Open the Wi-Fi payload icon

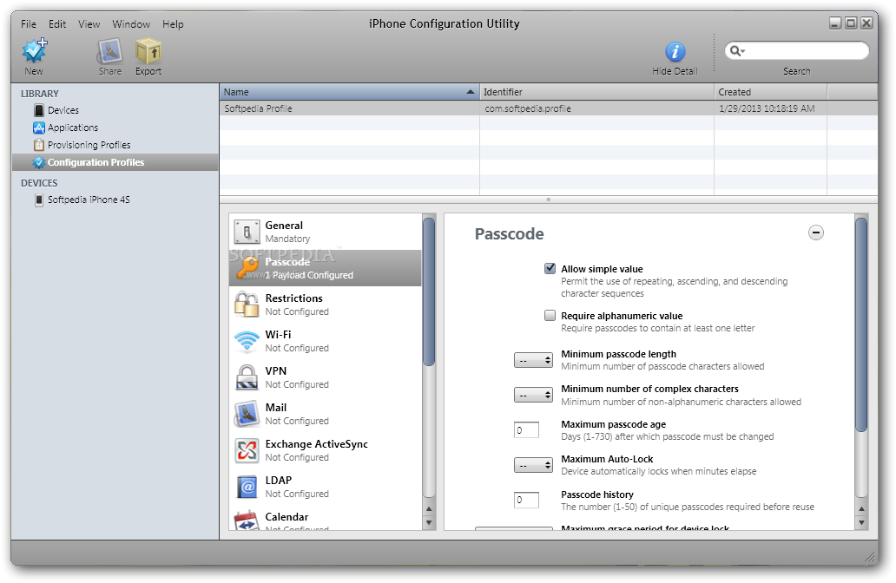[247, 341]
